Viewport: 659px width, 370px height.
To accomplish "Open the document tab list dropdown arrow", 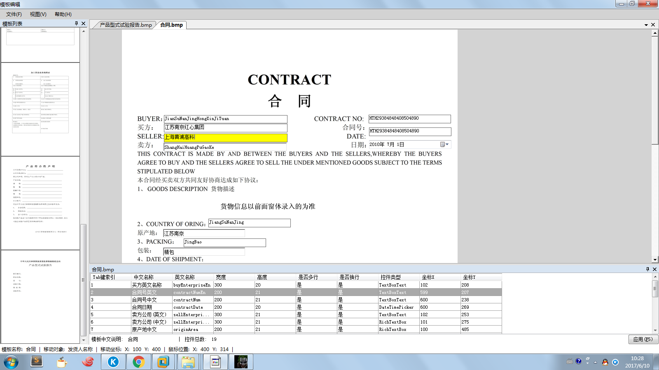I will click(x=646, y=25).
